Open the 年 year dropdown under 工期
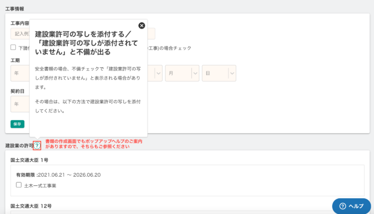374x214 pixels. click(20, 73)
